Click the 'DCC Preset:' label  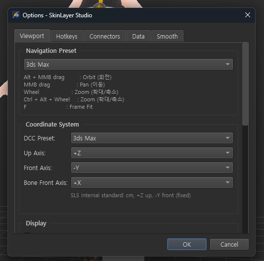point(40,138)
